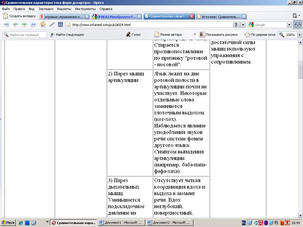Open the address bar history dropdown
This screenshot has height=227, width=303.
pyautogui.click(x=243, y=25)
